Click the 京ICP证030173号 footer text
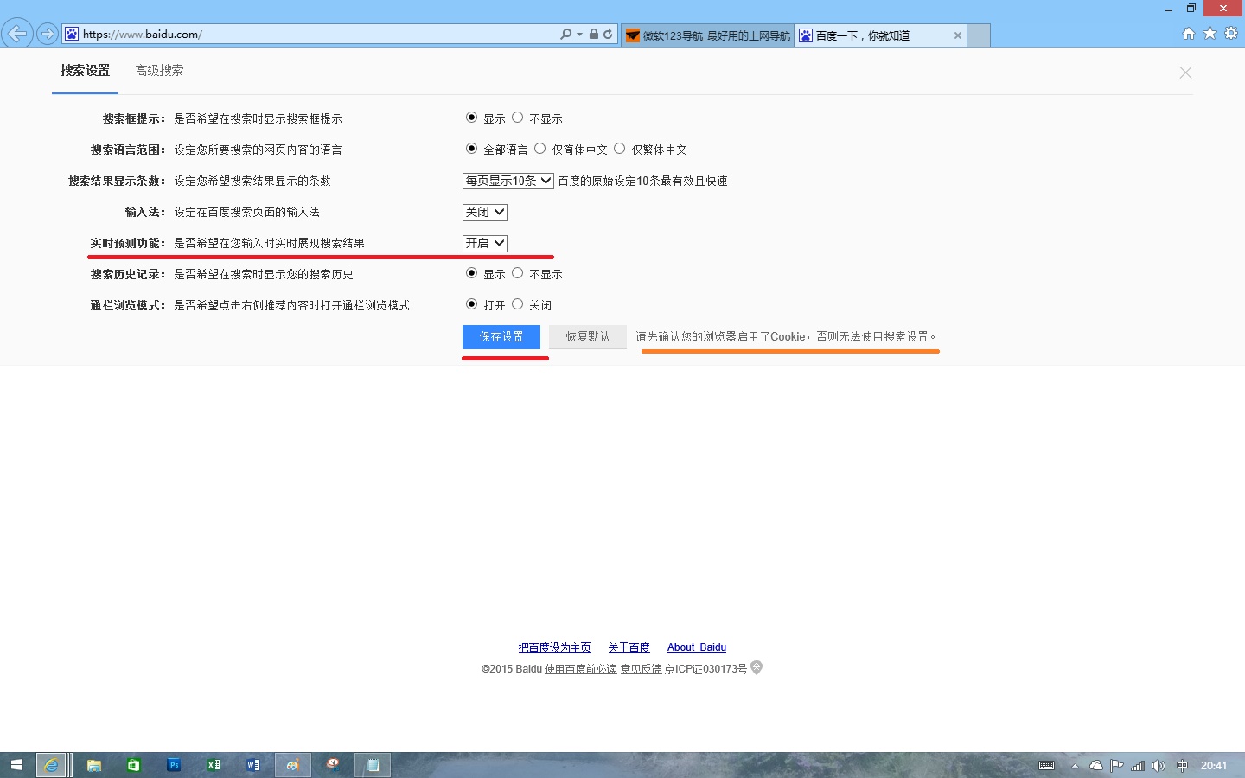Viewport: 1245px width, 778px height. coord(705,669)
